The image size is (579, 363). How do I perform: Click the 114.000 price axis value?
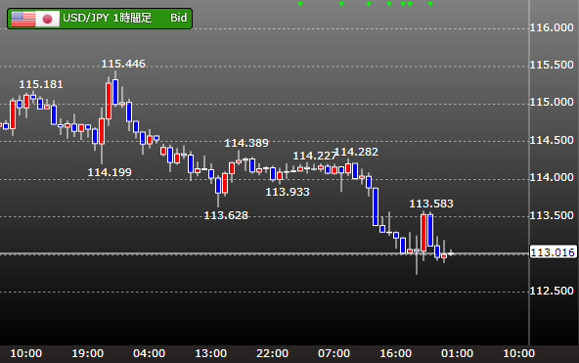(x=552, y=178)
